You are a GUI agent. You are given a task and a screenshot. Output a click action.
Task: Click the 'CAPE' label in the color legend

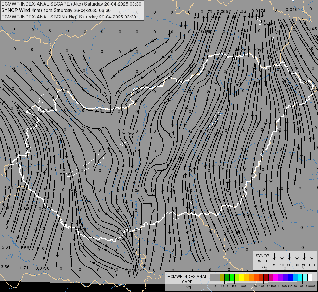coord(187,282)
